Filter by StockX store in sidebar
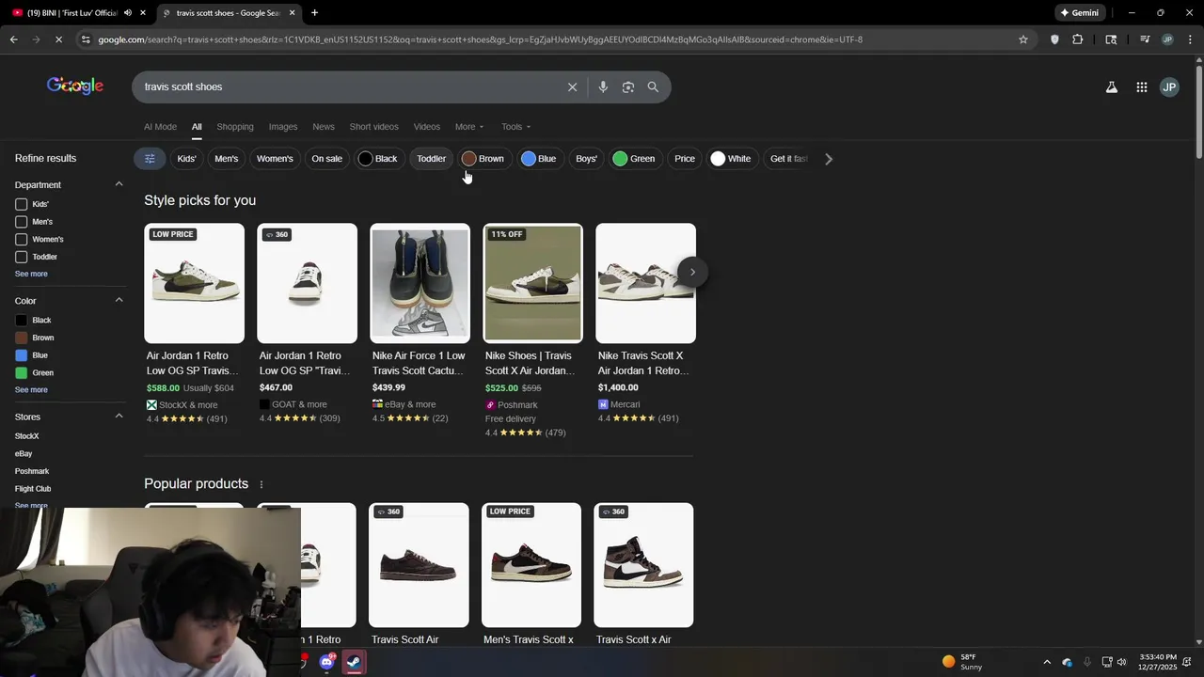1204x677 pixels. [27, 436]
